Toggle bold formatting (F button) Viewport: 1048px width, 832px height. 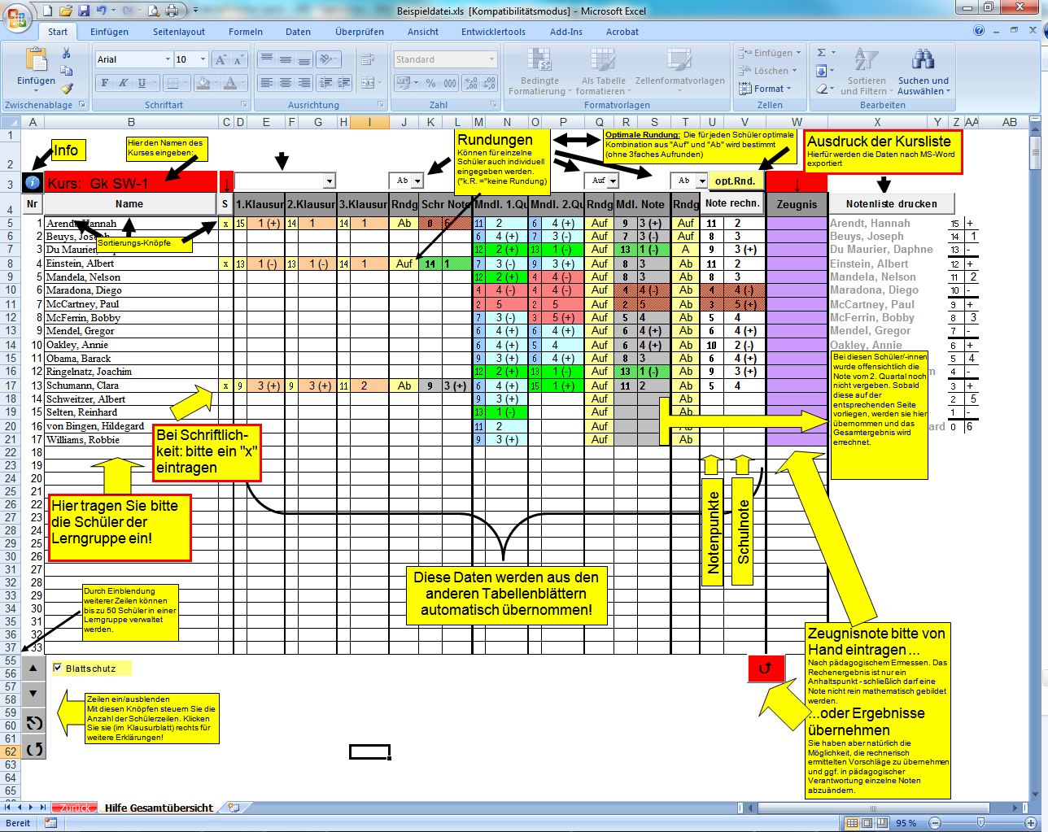click(x=104, y=83)
